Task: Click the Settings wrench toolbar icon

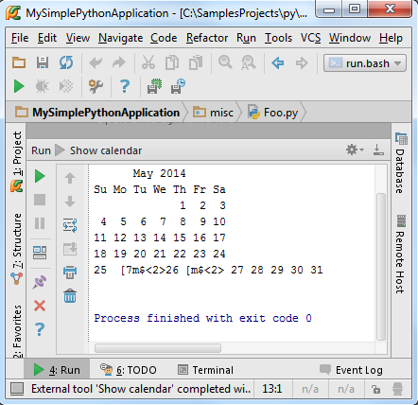Action: click(96, 86)
